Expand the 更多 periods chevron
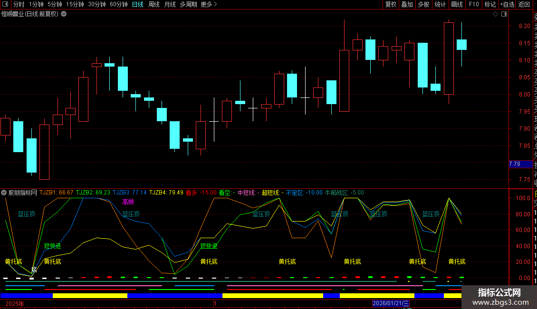This screenshot has width=537, height=309. pos(209,4)
